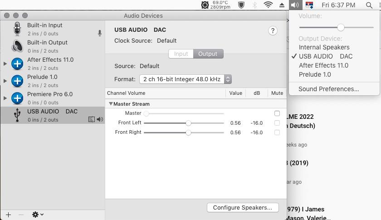Screen dimensions: 381x220
Task: Click the Front Left value 0.56
Action: pyautogui.click(x=235, y=123)
